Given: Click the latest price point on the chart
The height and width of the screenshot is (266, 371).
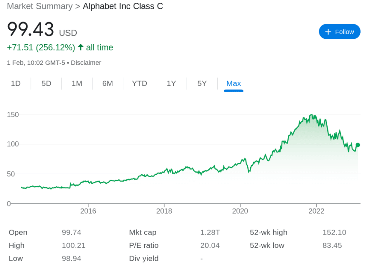Looking at the screenshot, I should (x=357, y=145).
